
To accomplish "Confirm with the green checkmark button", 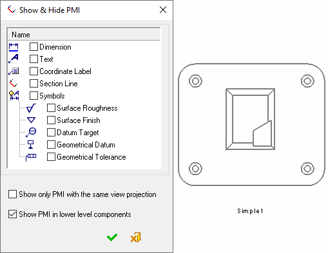I will [112, 238].
